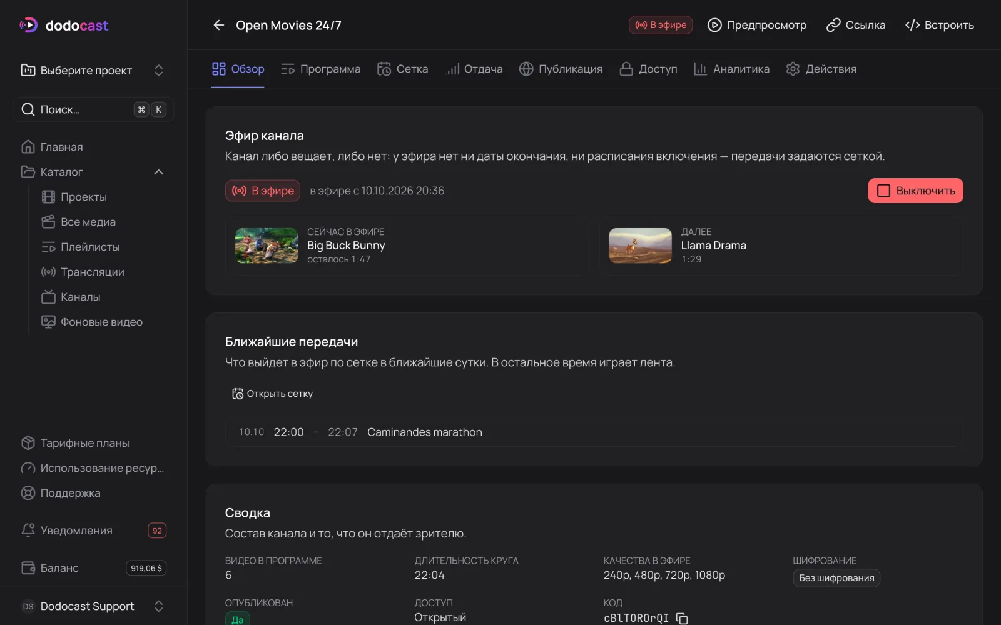Click Открыть сетку button
Screen dimensions: 1001x625
272,394
